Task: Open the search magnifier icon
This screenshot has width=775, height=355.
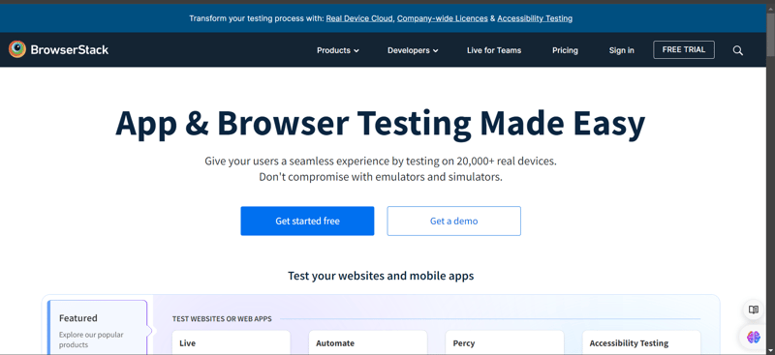Action: tap(737, 50)
